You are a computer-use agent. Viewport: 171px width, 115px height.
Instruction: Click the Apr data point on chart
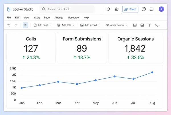point(77,84)
